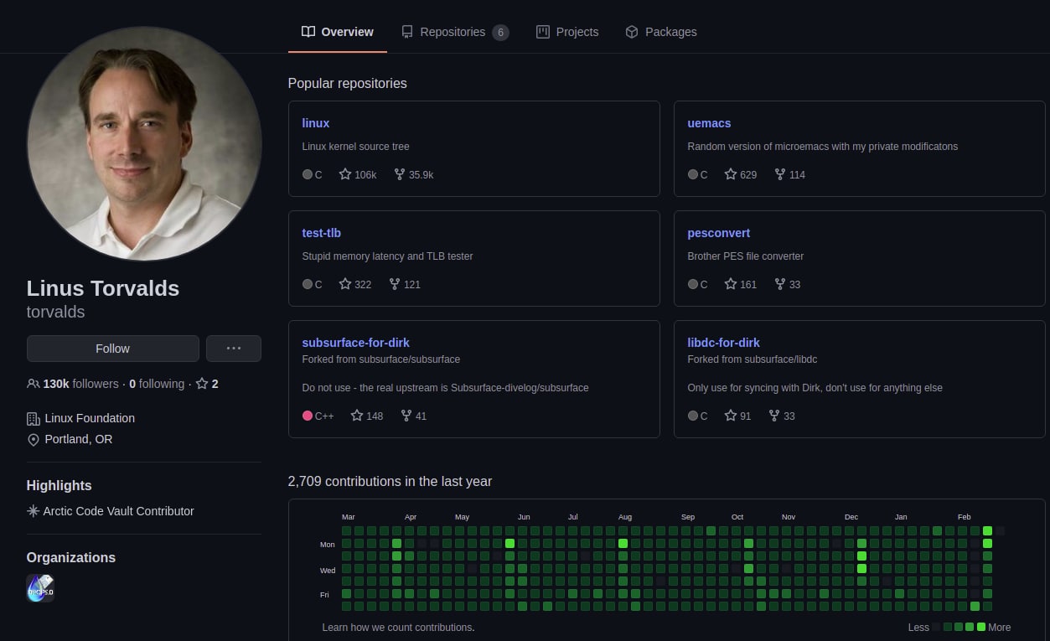Click uemacs fork icon with 114

point(780,174)
